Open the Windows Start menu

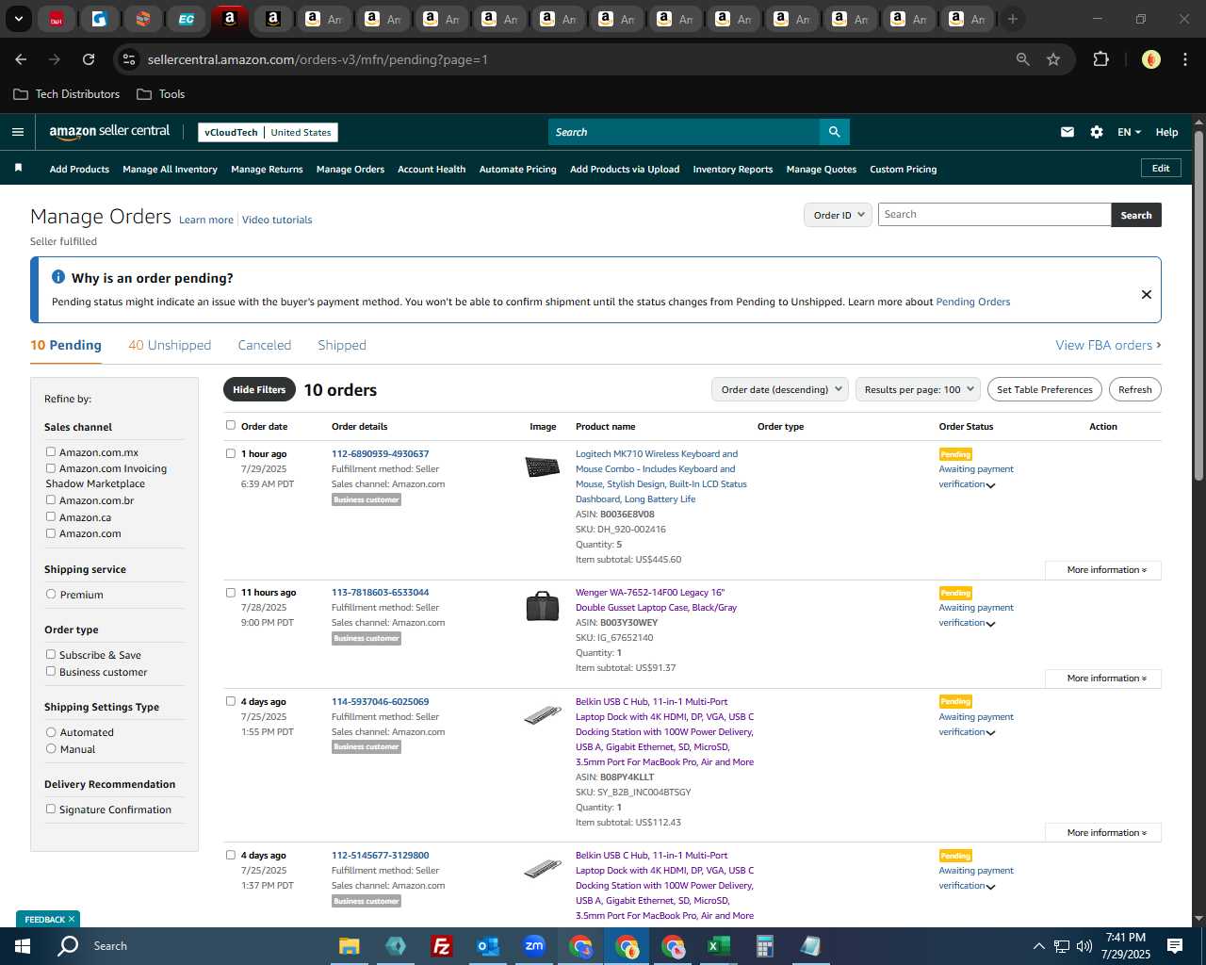[23, 946]
